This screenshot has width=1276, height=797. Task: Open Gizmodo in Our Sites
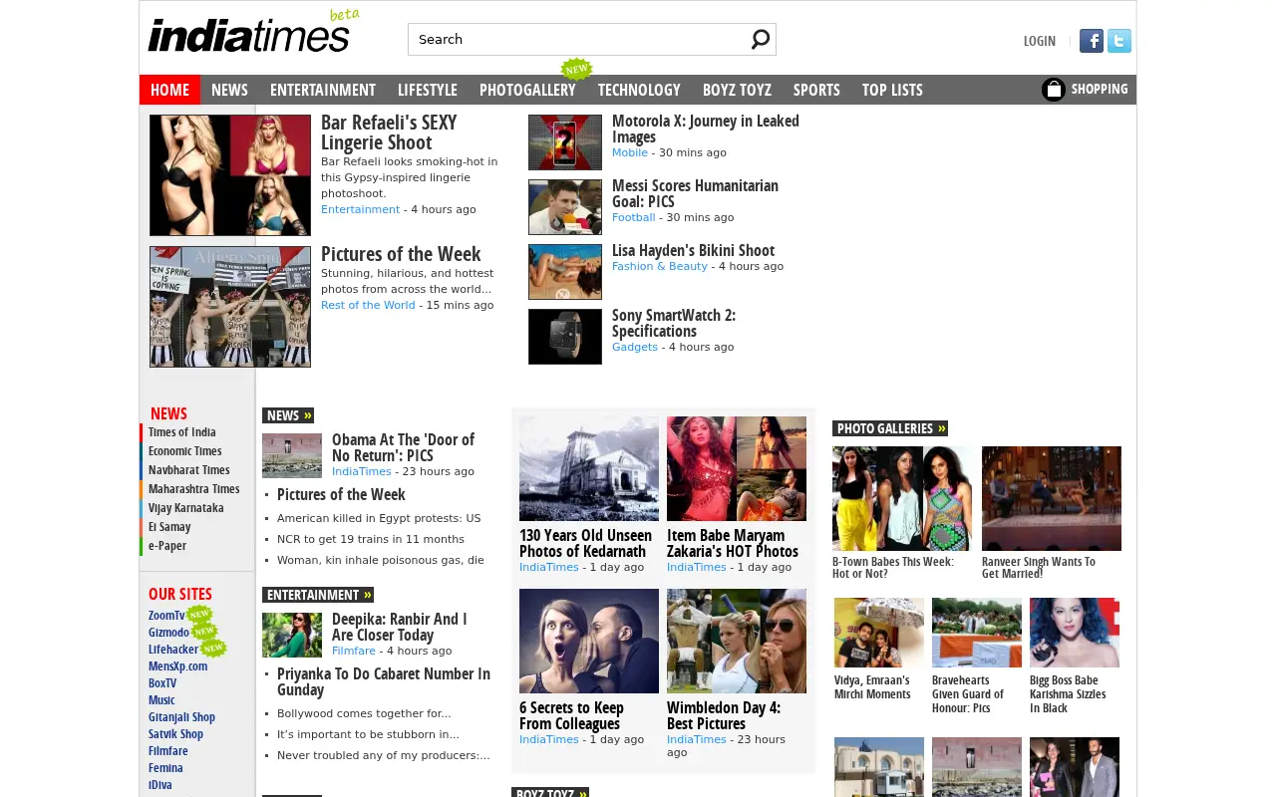[168, 633]
